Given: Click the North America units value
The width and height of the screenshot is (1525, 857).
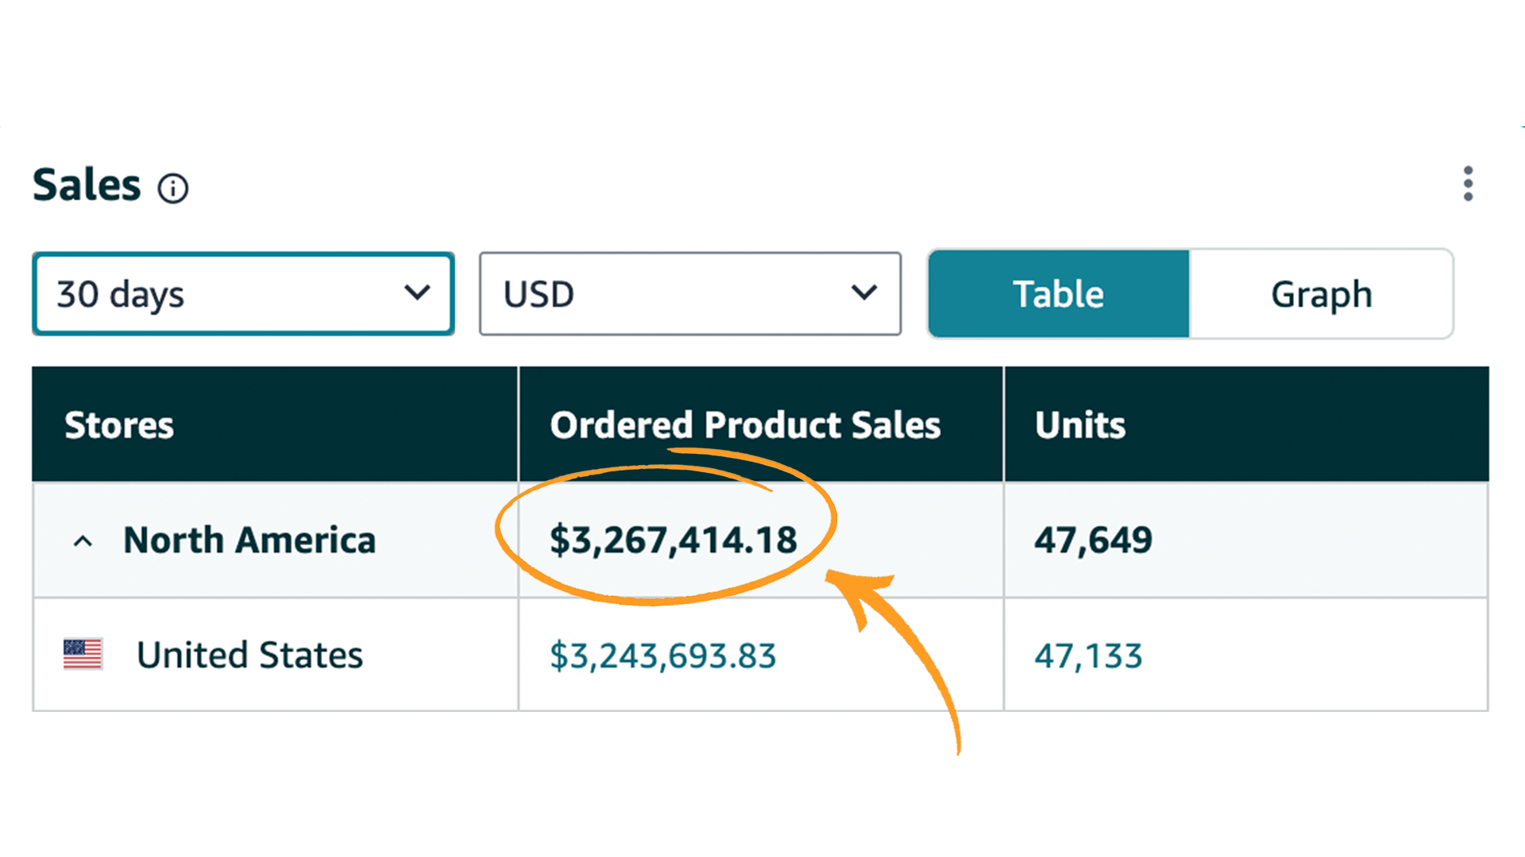Looking at the screenshot, I should pyautogui.click(x=1094, y=540).
